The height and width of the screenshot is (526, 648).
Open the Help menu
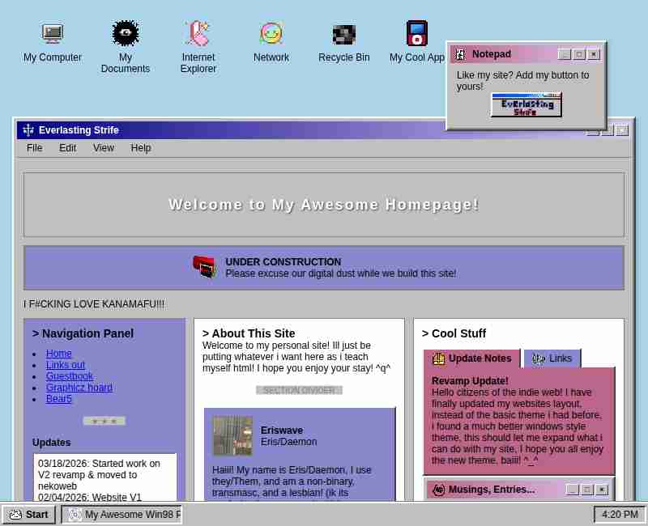point(141,148)
